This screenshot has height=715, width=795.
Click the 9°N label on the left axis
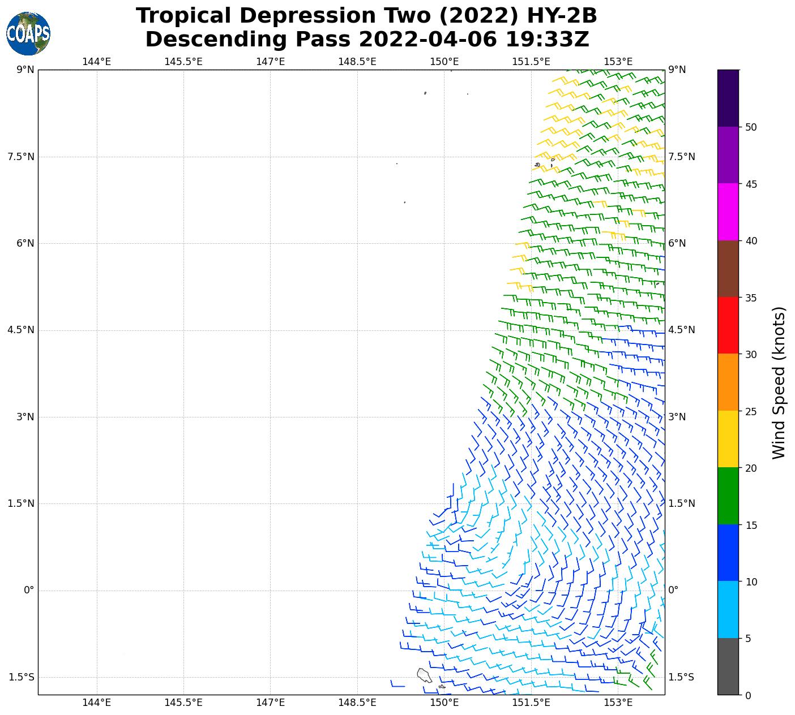click(26, 70)
